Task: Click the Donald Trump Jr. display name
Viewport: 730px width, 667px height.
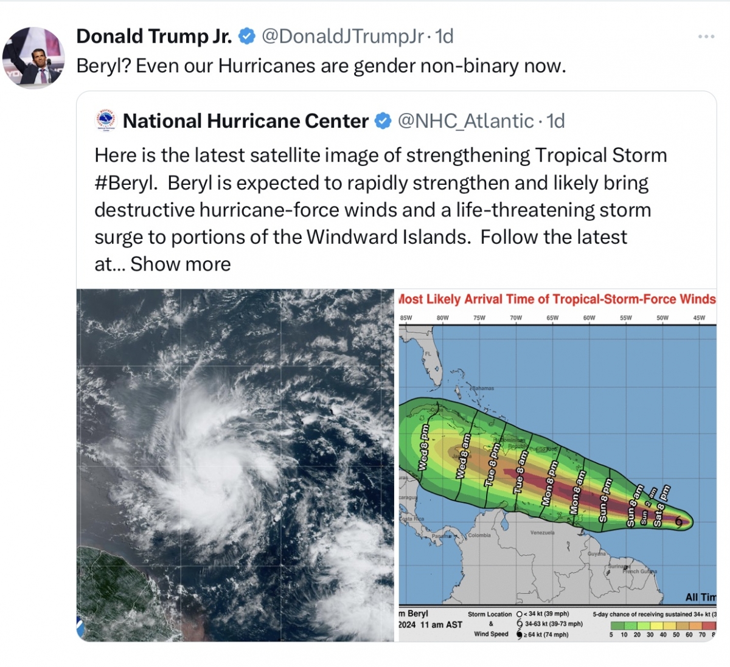Action: pos(154,36)
